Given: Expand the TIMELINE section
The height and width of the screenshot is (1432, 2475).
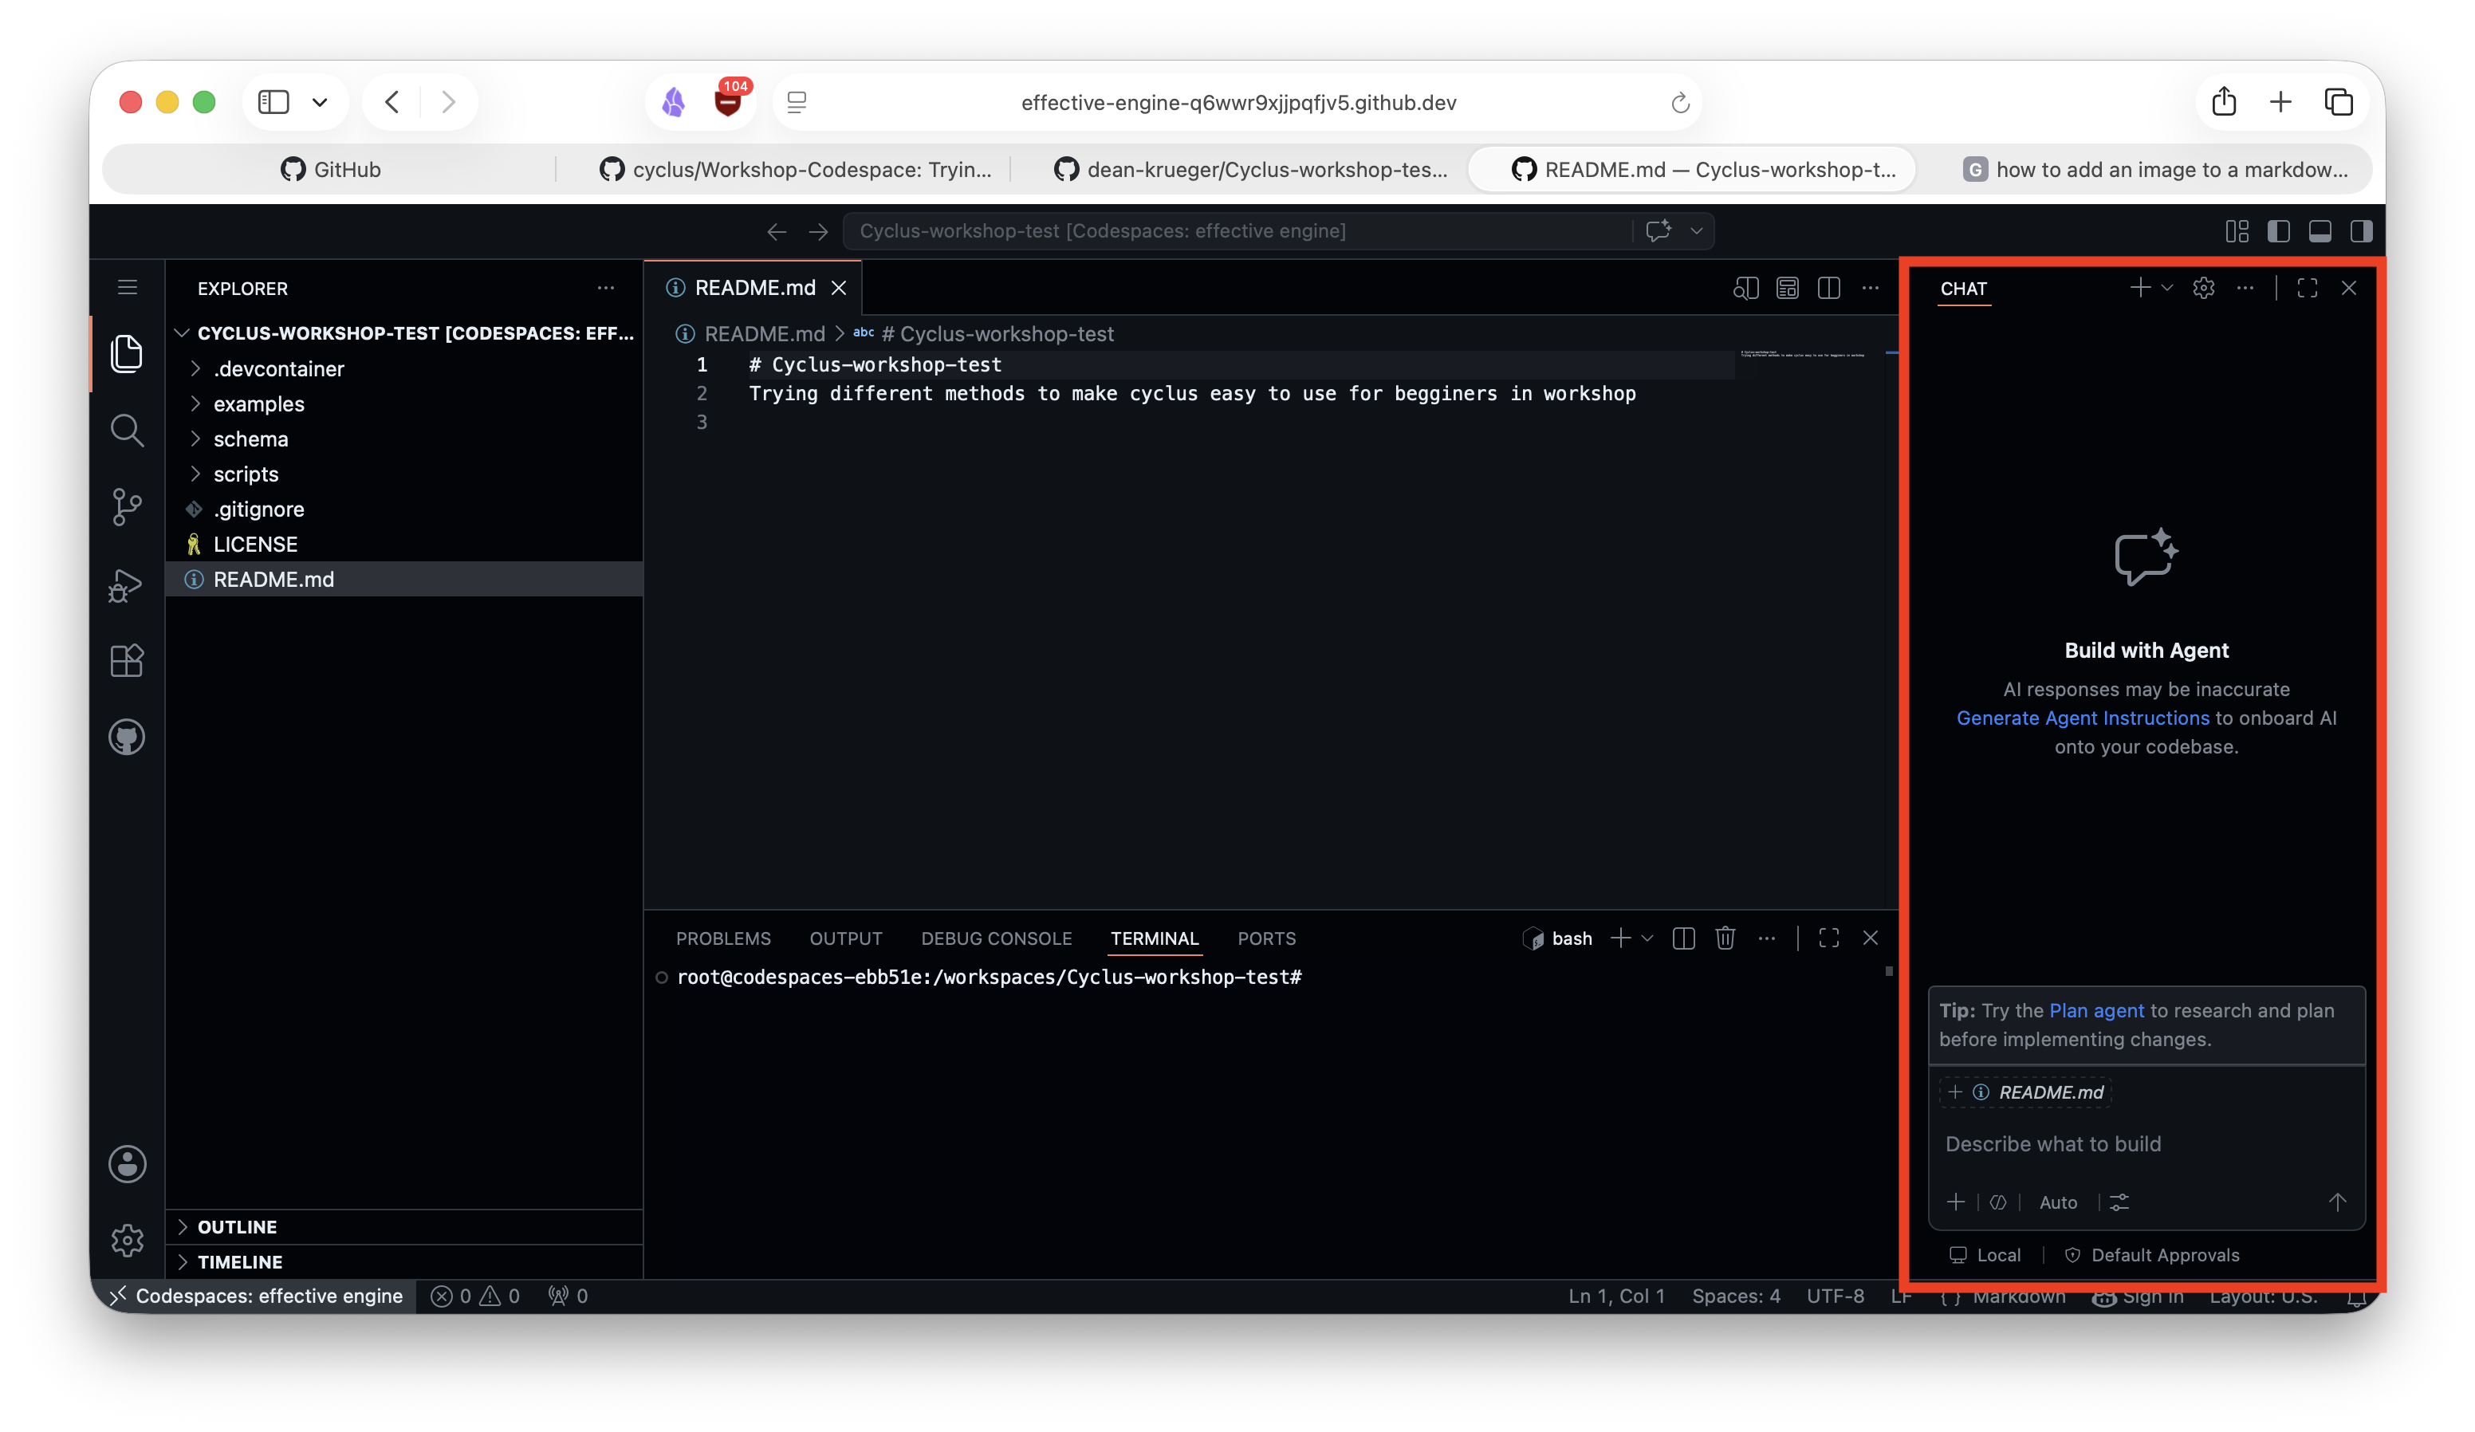Looking at the screenshot, I should (404, 1262).
